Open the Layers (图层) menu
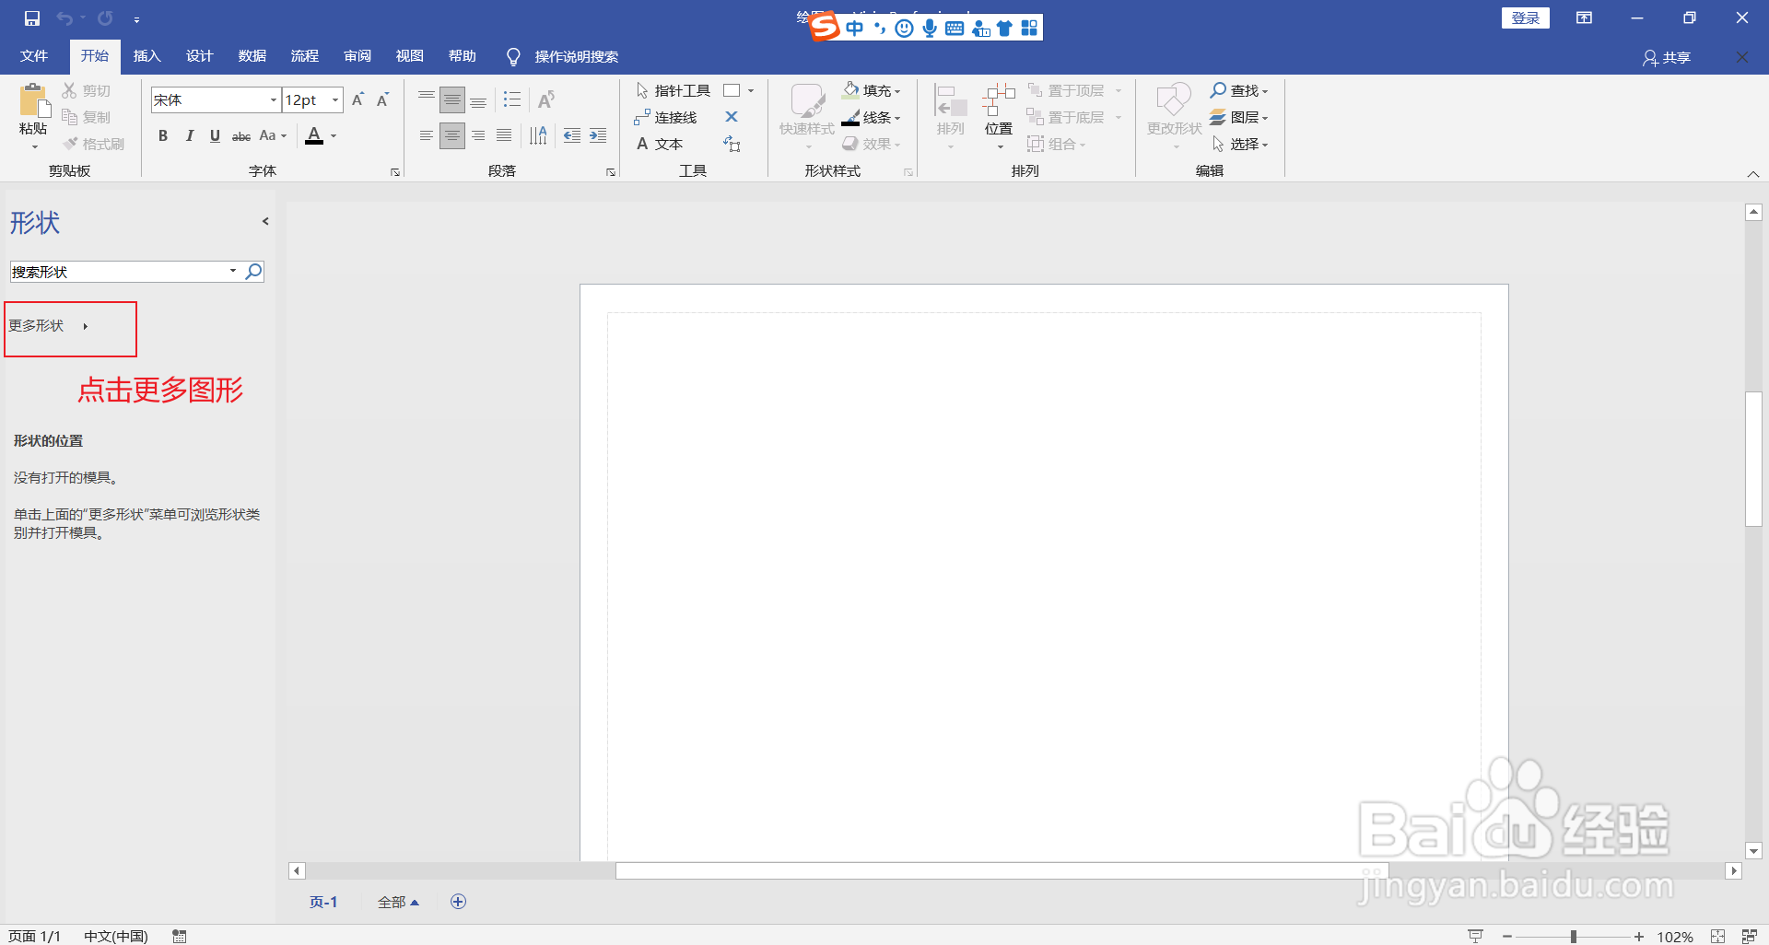Viewport: 1769px width, 945px height. tap(1239, 117)
